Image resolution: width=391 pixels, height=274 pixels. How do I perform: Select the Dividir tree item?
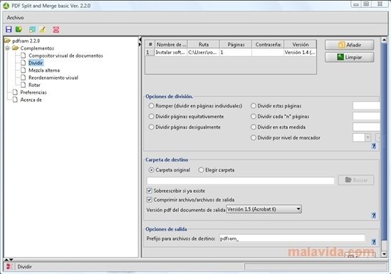[x=36, y=63]
